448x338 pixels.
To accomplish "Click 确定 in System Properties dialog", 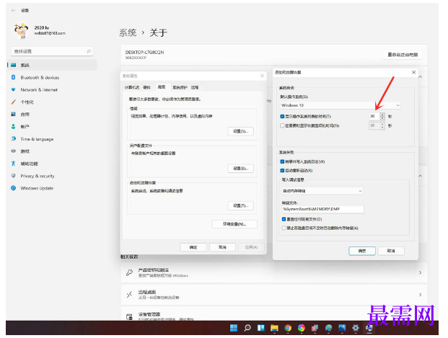I will coord(193,247).
